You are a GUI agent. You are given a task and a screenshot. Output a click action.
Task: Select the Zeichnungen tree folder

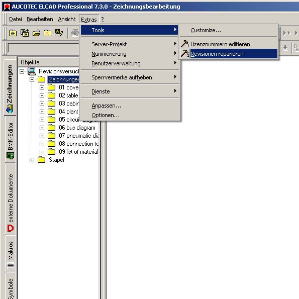click(x=63, y=79)
